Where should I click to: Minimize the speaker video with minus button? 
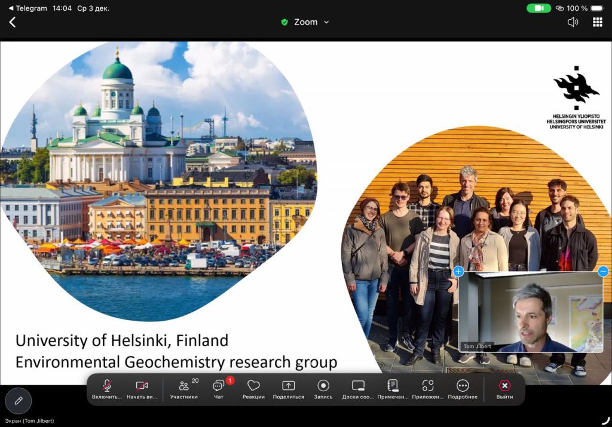[603, 272]
